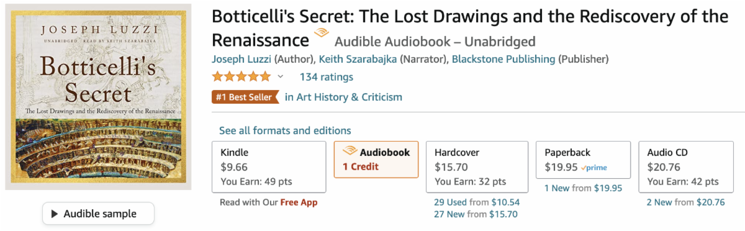Select the Hardcover format at $15.70
Screen dimensions: 745x231
[477, 167]
